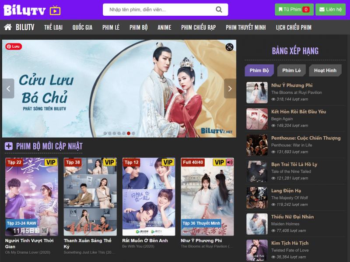
Task: Click the visual search icon on banner
Action: [x=229, y=47]
